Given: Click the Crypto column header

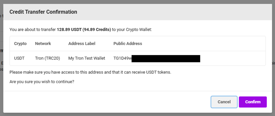Looking at the screenshot, I should pos(20,44).
